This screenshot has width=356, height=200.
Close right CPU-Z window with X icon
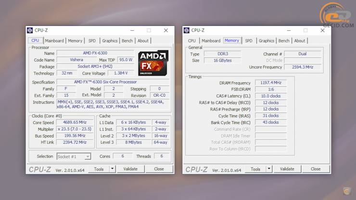[323, 30]
